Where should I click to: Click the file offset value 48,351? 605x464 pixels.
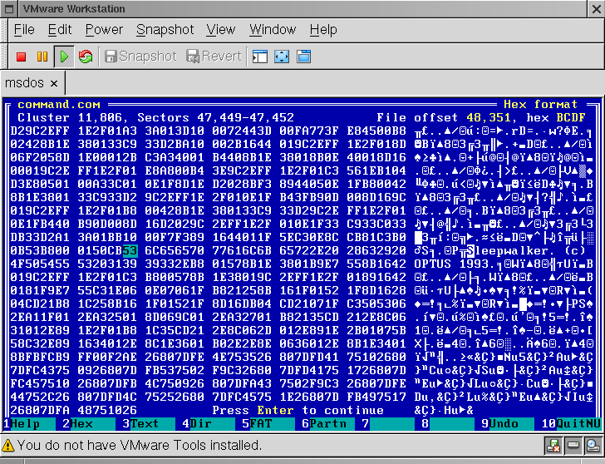(489, 118)
